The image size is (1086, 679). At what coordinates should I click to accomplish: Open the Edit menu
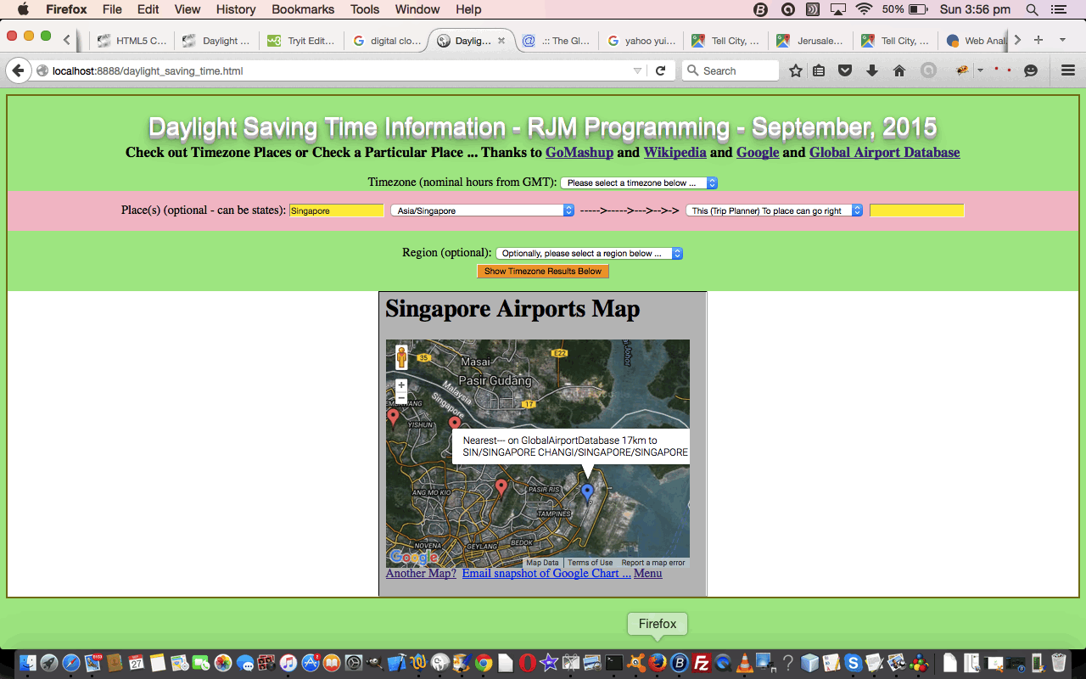tap(148, 9)
